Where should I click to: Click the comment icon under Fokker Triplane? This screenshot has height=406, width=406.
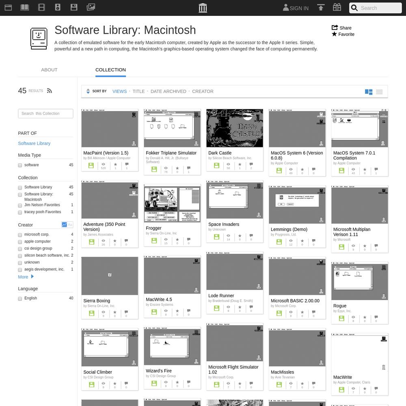189,168
